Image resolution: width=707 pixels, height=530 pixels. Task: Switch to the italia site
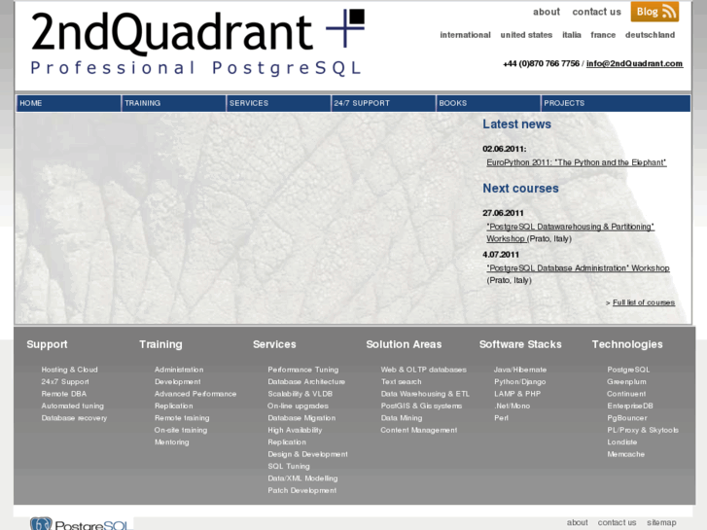click(x=571, y=35)
